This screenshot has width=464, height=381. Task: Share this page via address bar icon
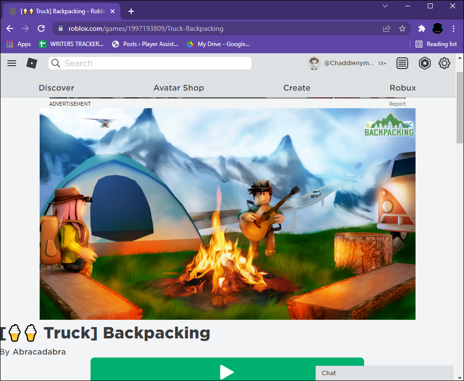[387, 29]
